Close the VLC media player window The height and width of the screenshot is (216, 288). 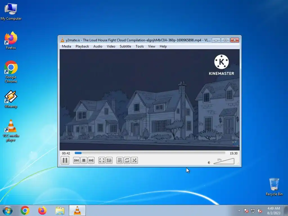235,40
